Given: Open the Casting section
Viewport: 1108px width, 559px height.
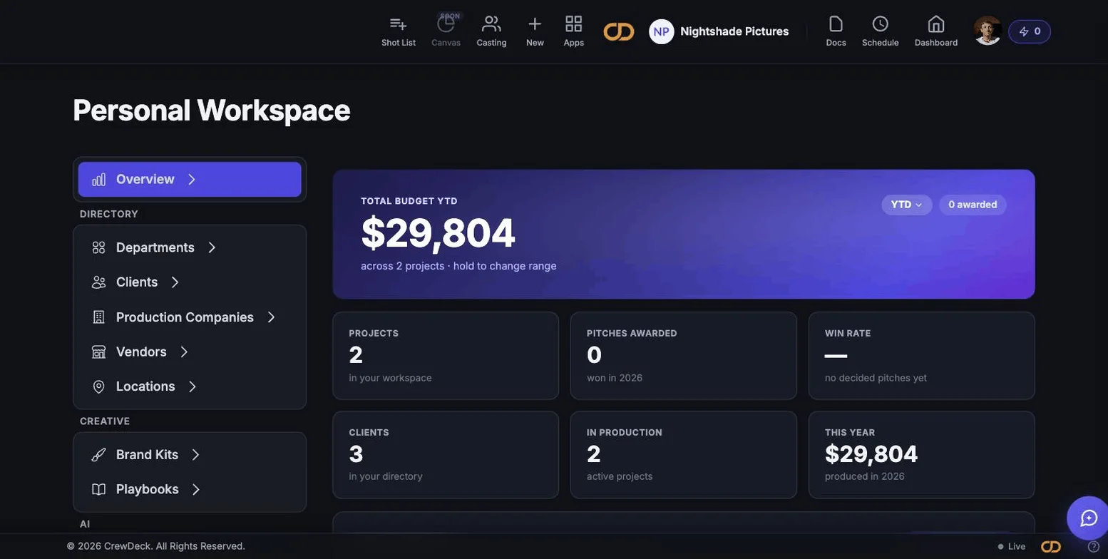Looking at the screenshot, I should pos(491,31).
